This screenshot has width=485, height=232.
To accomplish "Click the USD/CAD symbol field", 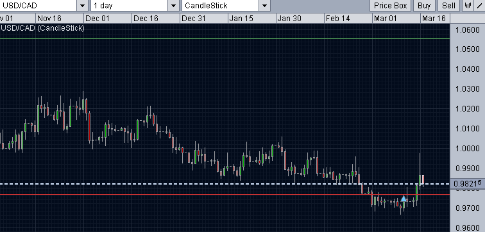I will [x=38, y=6].
